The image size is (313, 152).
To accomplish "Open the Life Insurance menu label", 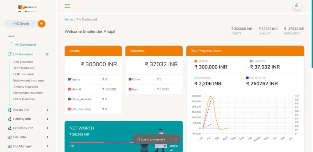I will pyautogui.click(x=23, y=54).
